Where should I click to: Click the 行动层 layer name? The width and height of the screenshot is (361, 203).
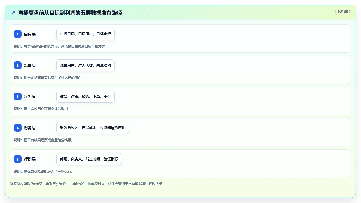30,159
